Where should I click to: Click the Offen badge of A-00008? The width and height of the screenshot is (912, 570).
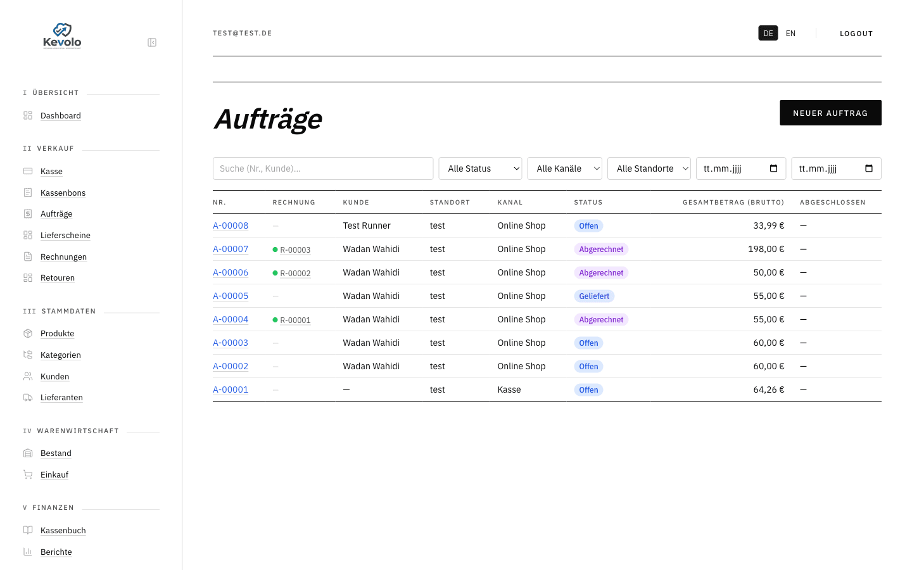[x=588, y=225]
